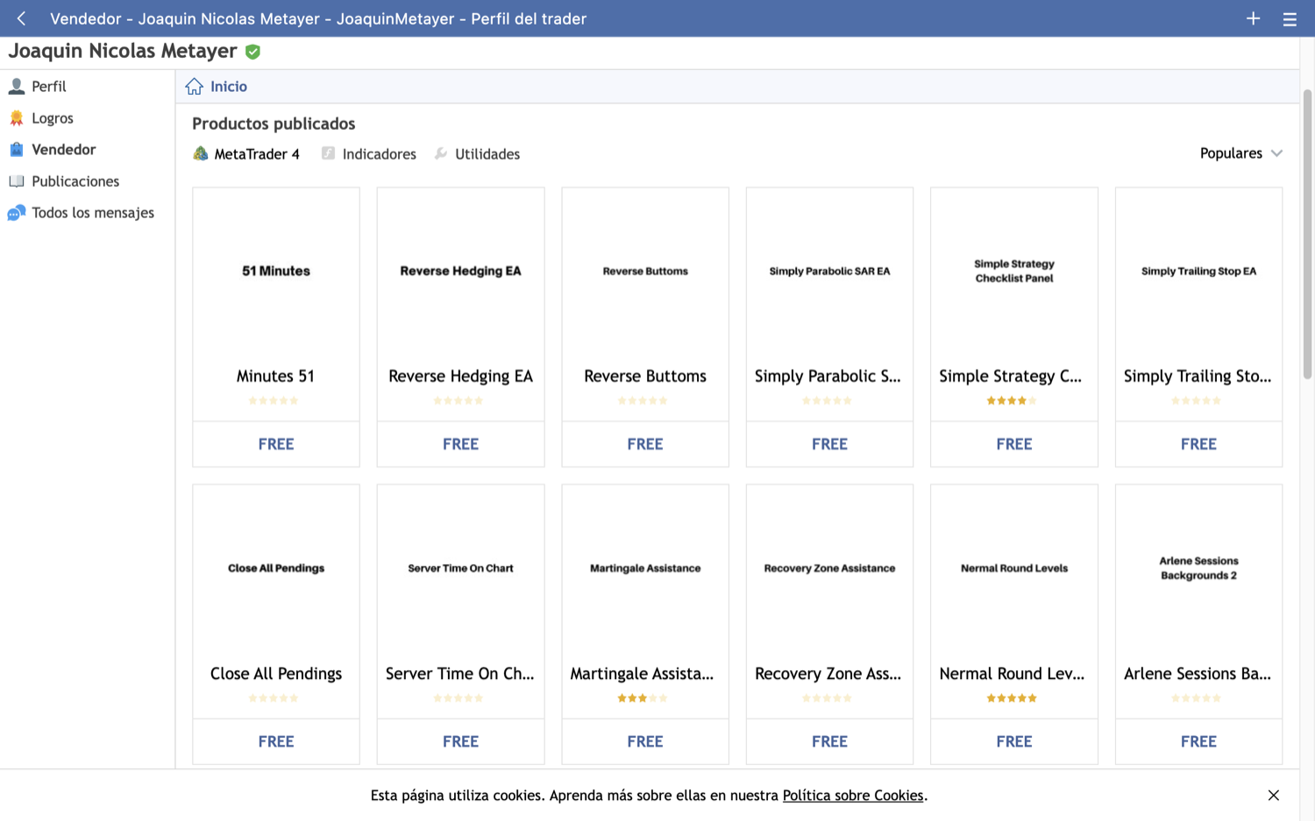Screen dimensions: 1315x821
Task: Click the vertical page scrollbar
Action: tap(1307, 234)
